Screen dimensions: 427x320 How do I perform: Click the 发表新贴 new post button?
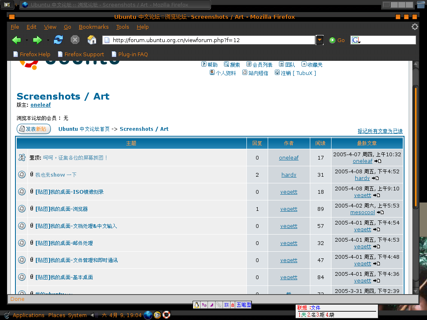34,129
